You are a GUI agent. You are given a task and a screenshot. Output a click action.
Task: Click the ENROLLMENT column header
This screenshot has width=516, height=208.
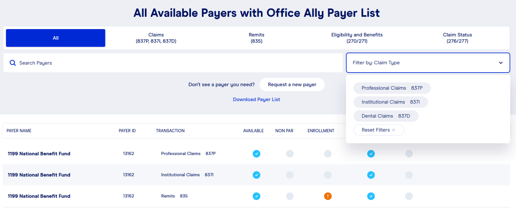click(321, 131)
